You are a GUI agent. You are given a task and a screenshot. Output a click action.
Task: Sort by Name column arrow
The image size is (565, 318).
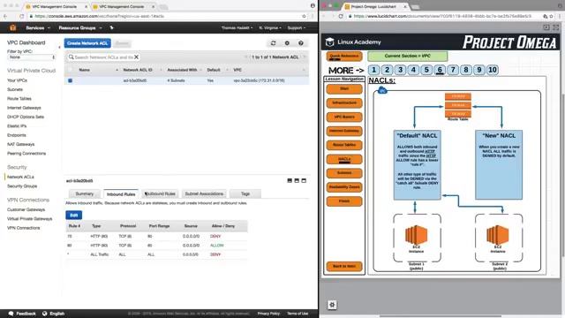117,70
